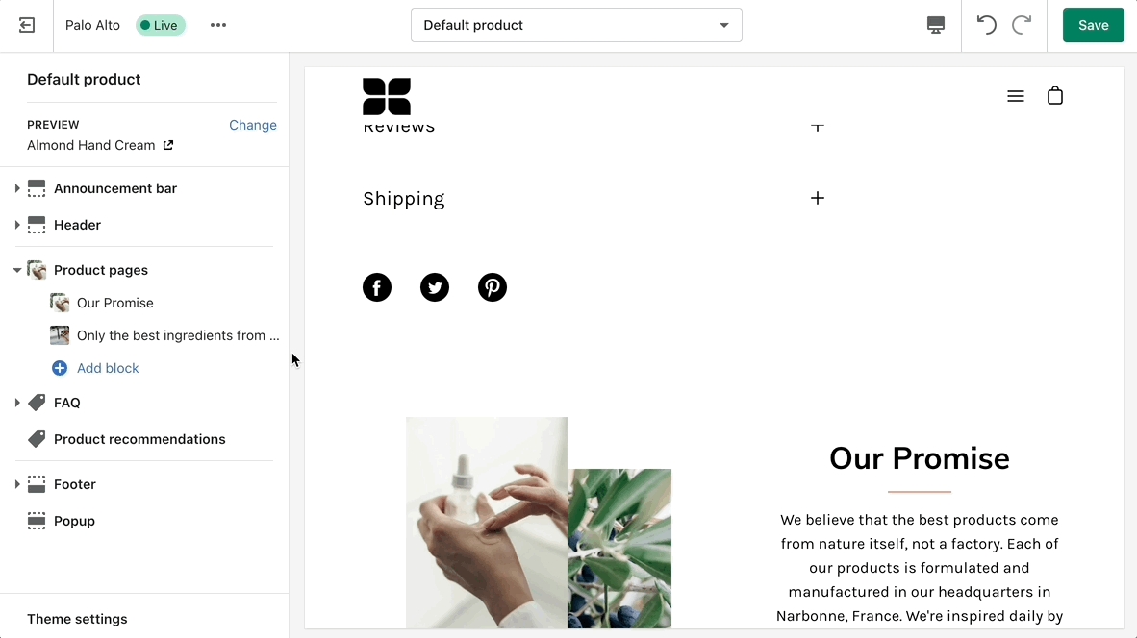Share via the Facebook icon

click(x=377, y=287)
